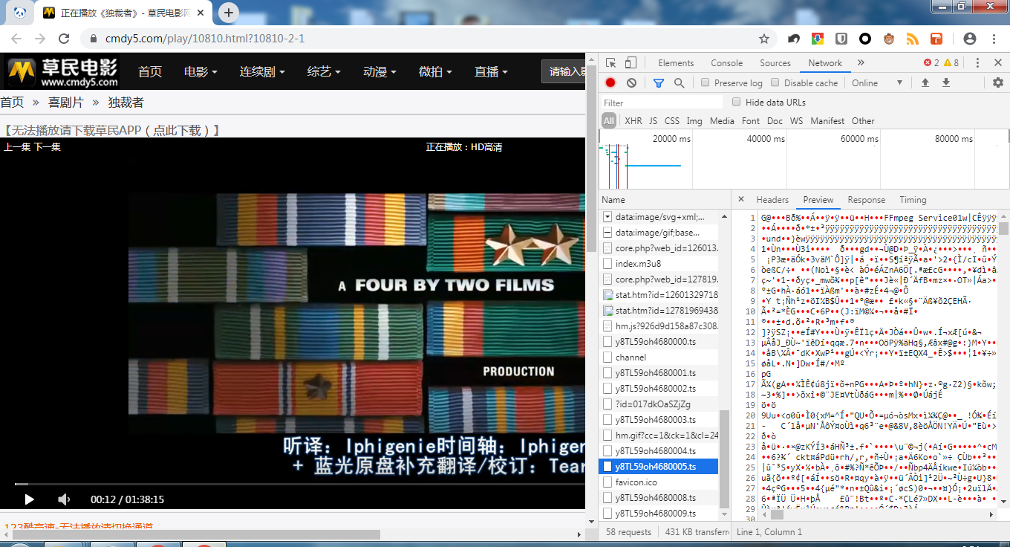Click the cmdy5 site logo

pos(62,72)
